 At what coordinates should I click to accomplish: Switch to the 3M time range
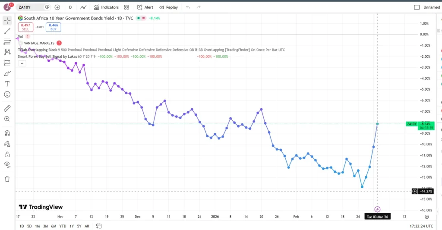[x=45, y=226]
